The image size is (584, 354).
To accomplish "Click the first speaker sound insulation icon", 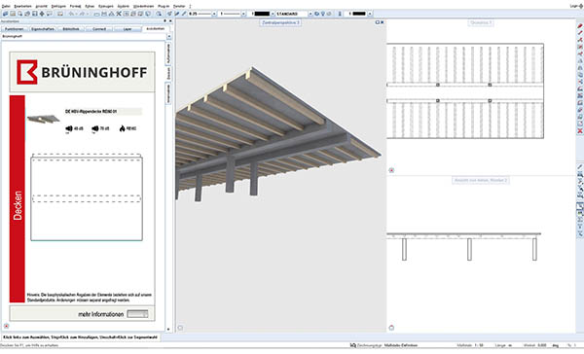I will pos(69,128).
